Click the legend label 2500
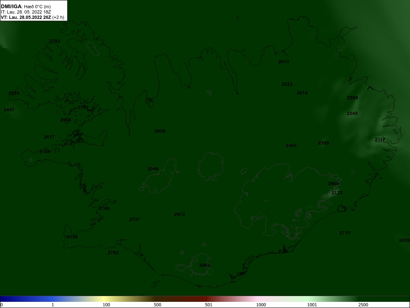The width and height of the screenshot is (410, 308). pos(363,305)
